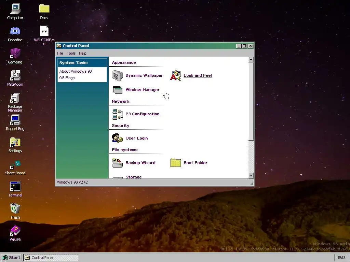Open the Dynamic Wallpaper icon

tap(118, 75)
